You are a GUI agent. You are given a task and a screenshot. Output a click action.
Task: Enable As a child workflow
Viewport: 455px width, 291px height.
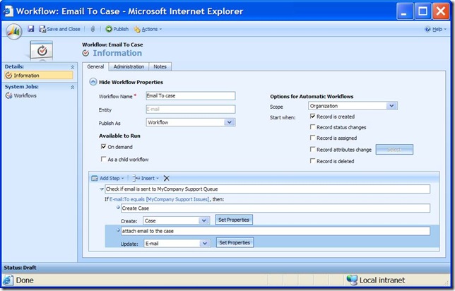coord(103,160)
